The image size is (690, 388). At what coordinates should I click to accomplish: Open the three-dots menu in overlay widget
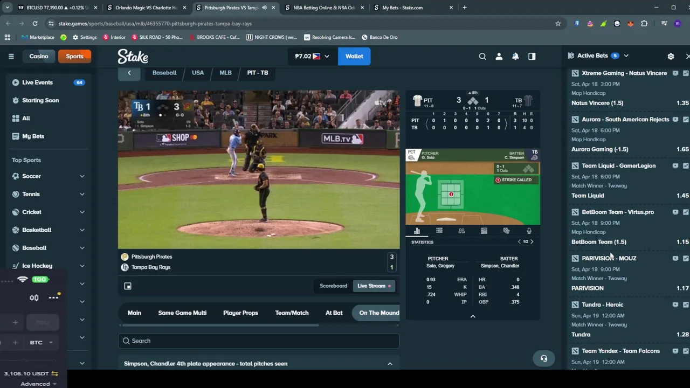53,297
